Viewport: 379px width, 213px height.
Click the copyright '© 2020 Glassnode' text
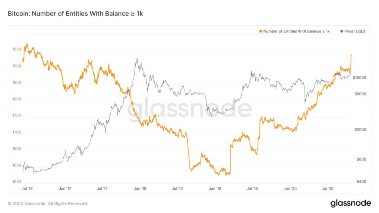point(48,203)
